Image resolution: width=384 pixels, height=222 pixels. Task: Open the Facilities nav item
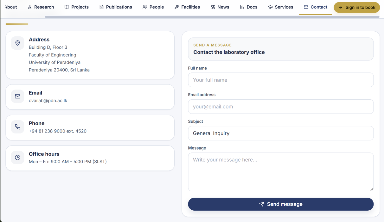pyautogui.click(x=187, y=7)
